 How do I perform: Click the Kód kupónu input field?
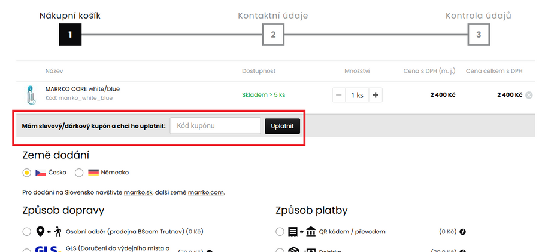215,126
